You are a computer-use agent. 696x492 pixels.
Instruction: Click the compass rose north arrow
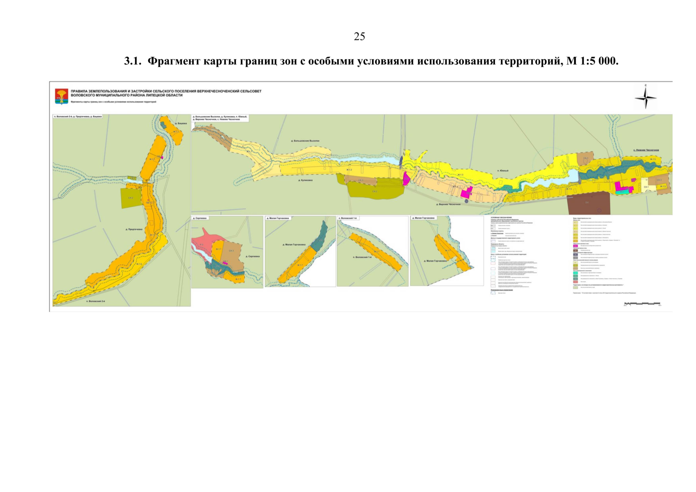(646, 98)
